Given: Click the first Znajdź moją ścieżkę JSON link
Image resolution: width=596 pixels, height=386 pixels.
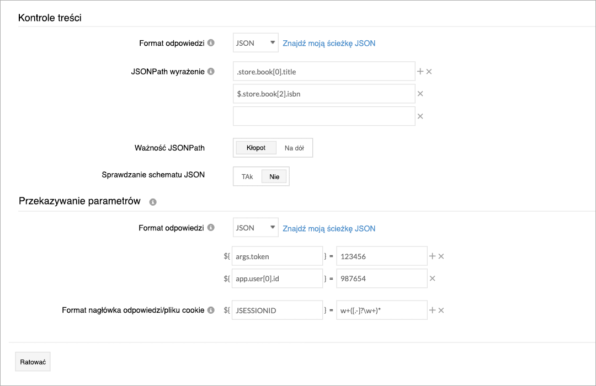Looking at the screenshot, I should pos(328,42).
